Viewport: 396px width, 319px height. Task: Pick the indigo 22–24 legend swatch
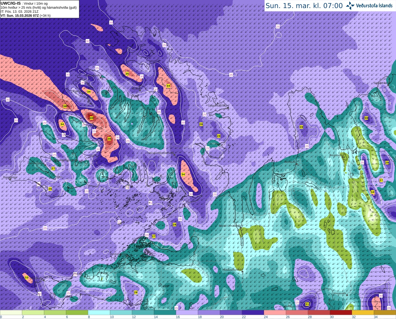click(x=253, y=312)
